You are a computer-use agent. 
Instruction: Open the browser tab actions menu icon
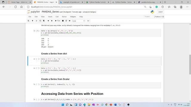pyautogui.click(x=3, y=2)
